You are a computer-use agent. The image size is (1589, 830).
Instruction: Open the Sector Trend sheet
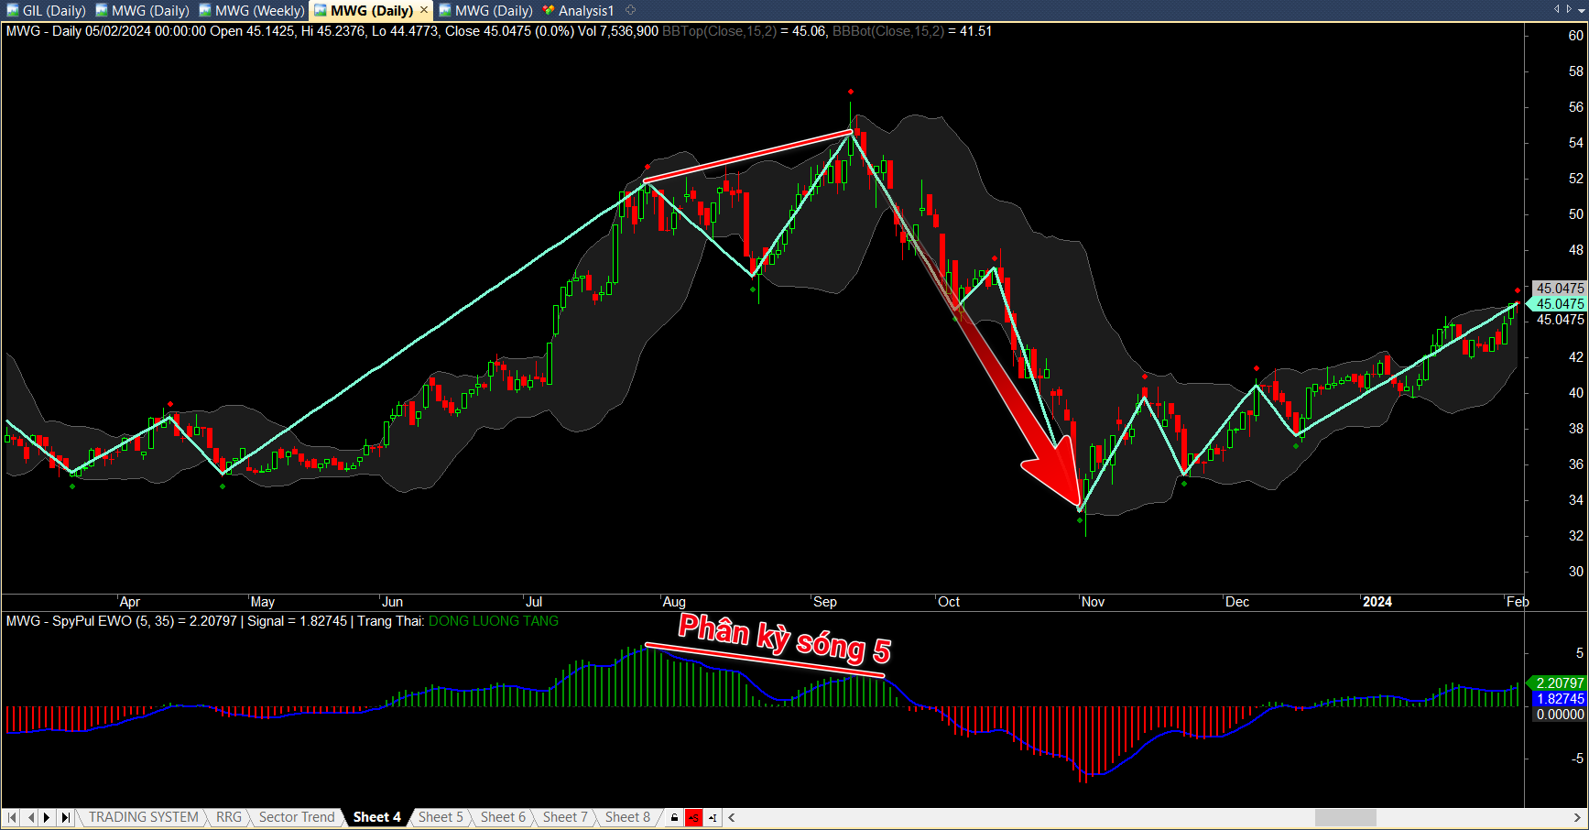click(297, 817)
